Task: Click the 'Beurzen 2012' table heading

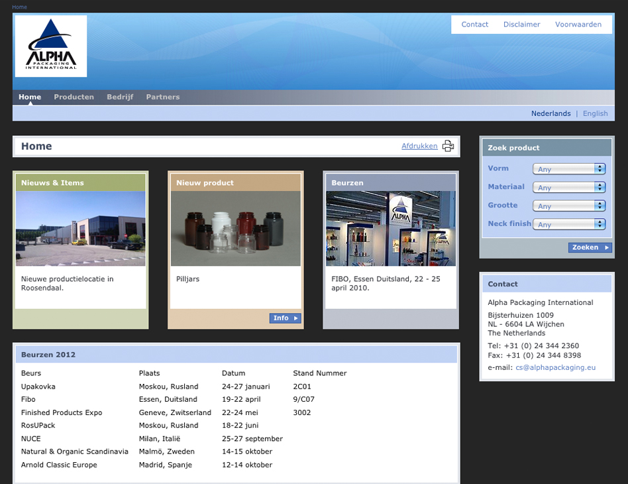Action: [48, 355]
